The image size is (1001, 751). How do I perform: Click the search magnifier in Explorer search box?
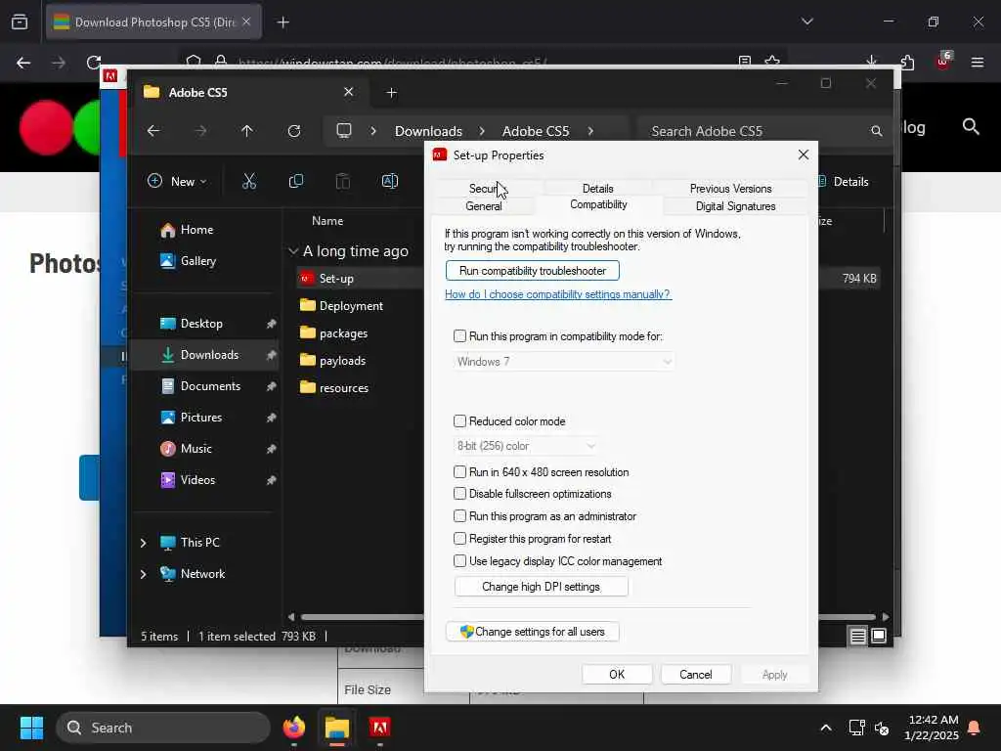tap(877, 131)
